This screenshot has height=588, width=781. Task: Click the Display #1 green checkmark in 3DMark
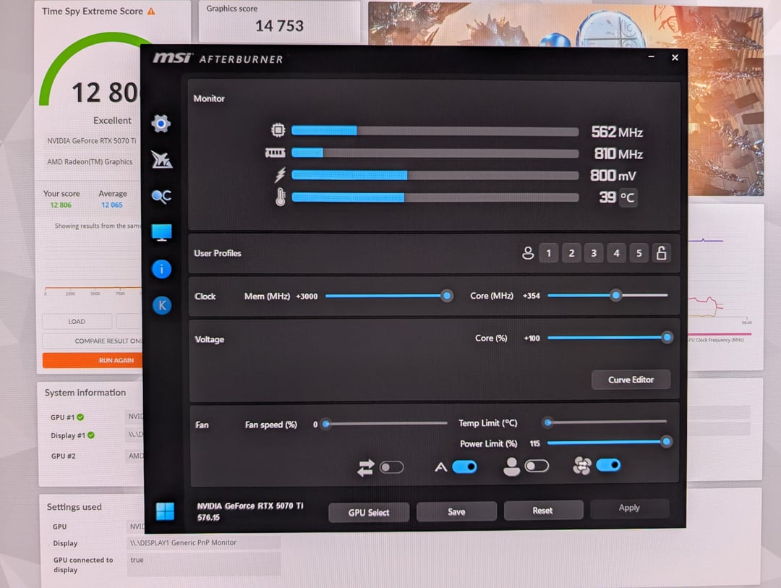coord(91,435)
